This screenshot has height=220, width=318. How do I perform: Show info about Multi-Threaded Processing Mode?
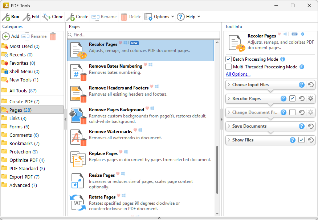(302, 67)
